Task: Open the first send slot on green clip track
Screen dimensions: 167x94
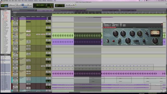Action: [x=38, y=34]
